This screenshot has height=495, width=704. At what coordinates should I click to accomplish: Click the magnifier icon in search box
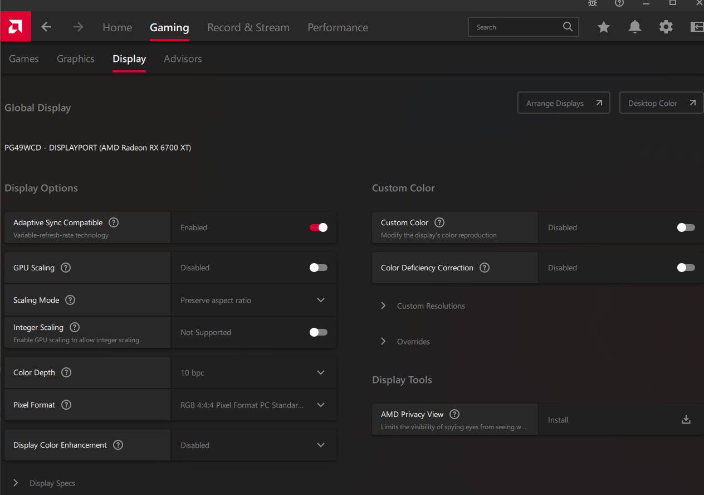tap(568, 27)
